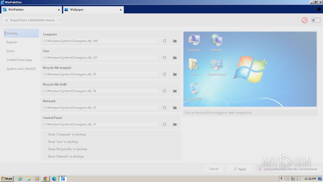
Task: Select System icons (shell32) category
Action: (21, 69)
